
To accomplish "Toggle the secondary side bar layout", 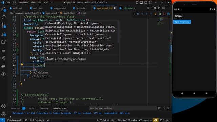I will click(x=146, y=2).
